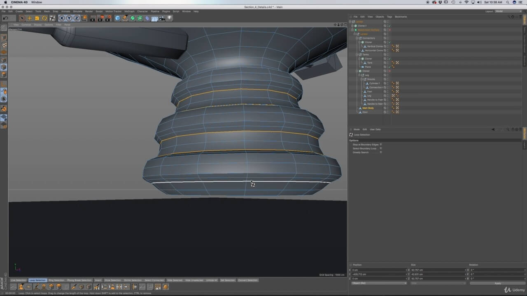Select Main Body object in the tree
Screen dimensions: 527x296
point(368,108)
